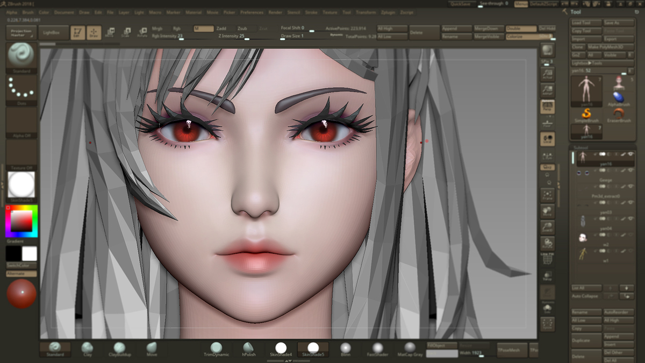Select the Edit mode icon
This screenshot has height=363, width=645.
(77, 33)
